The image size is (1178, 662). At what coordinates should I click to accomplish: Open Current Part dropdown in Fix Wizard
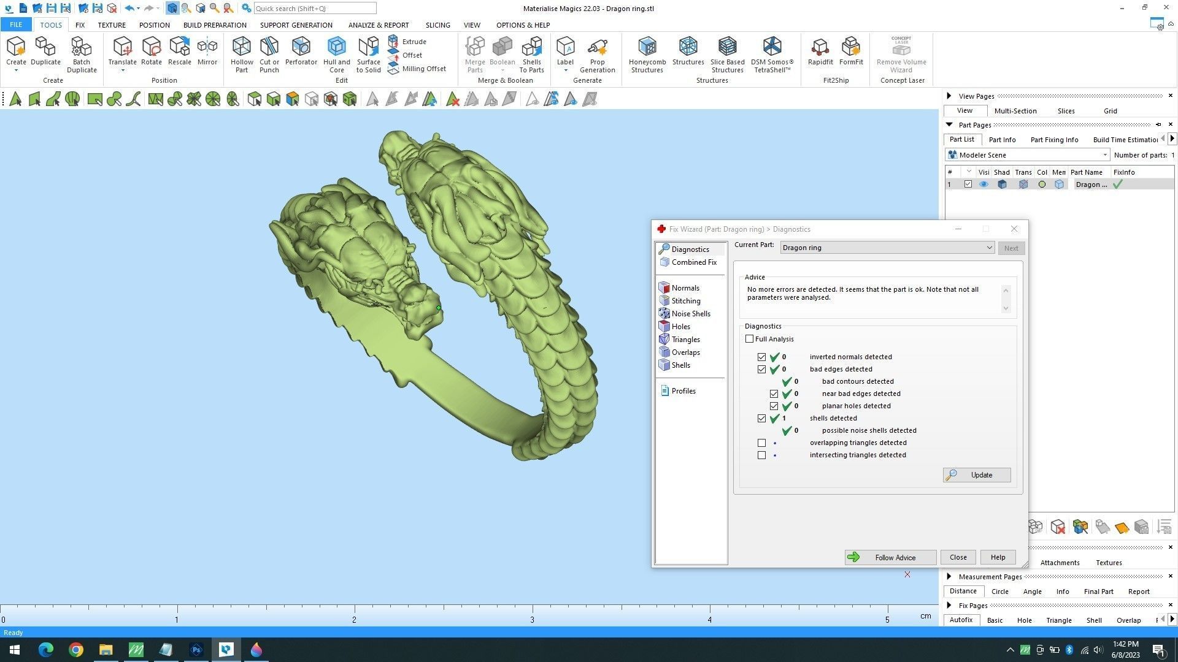tap(887, 248)
